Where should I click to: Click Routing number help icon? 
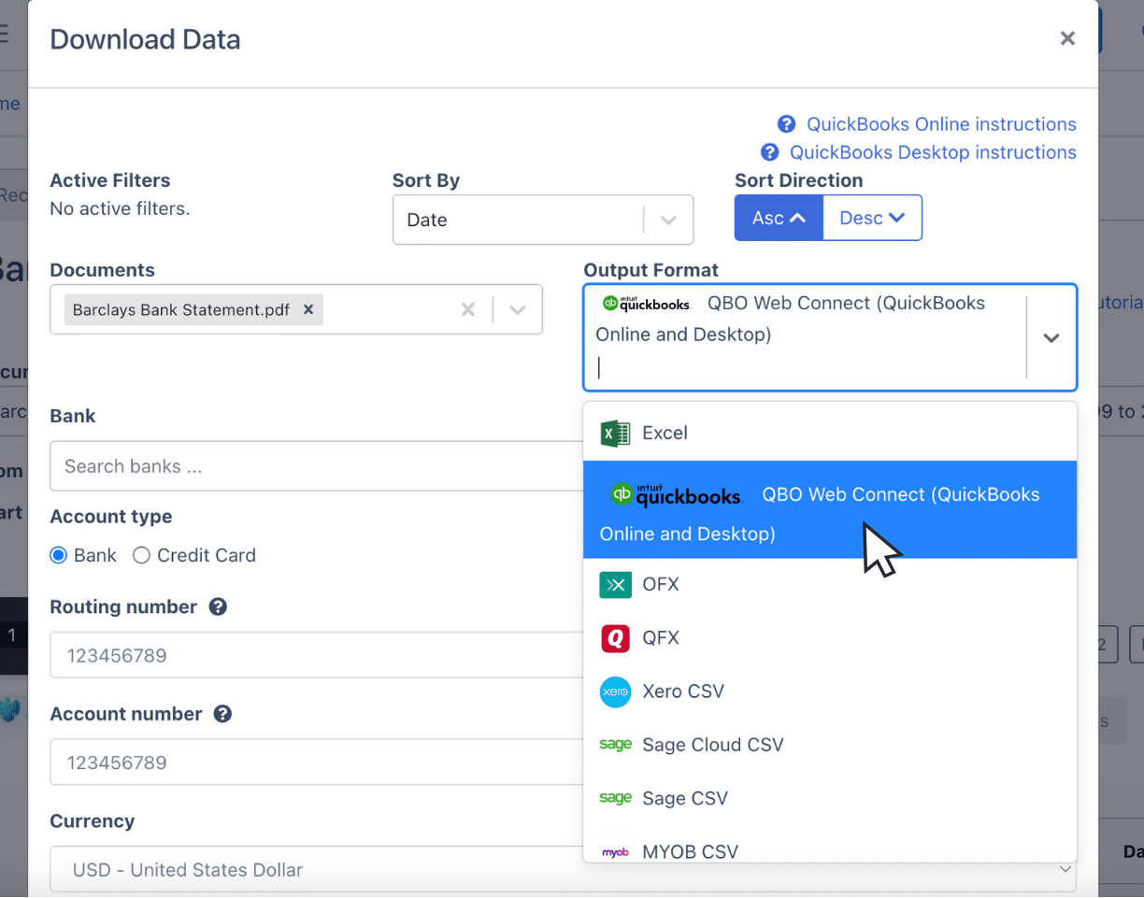click(x=218, y=606)
